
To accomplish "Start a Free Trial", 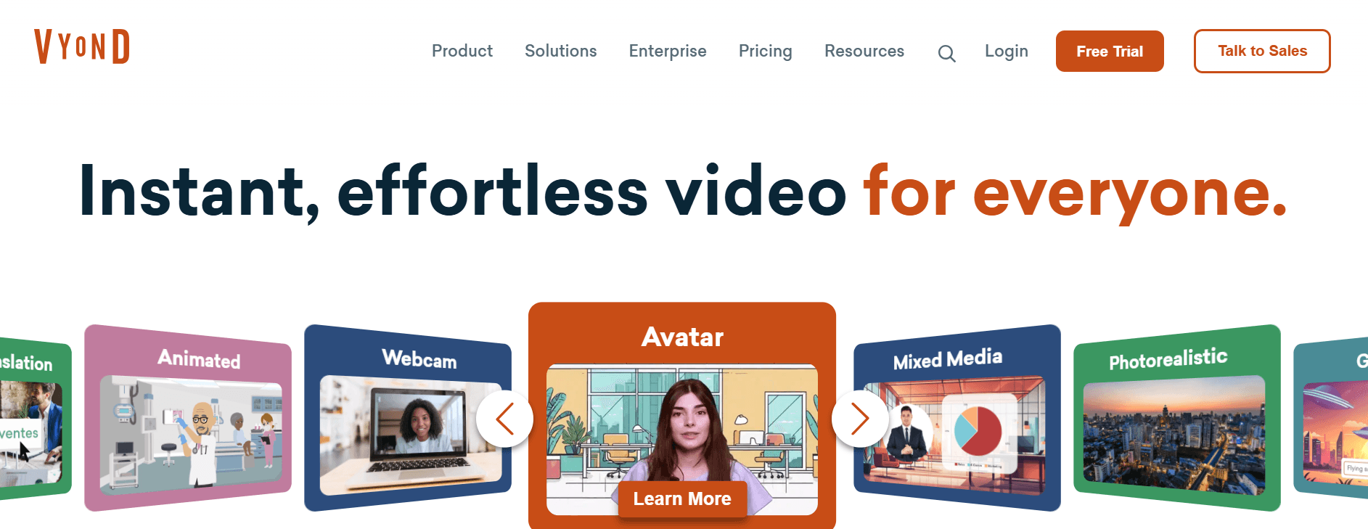I will coord(1110,52).
